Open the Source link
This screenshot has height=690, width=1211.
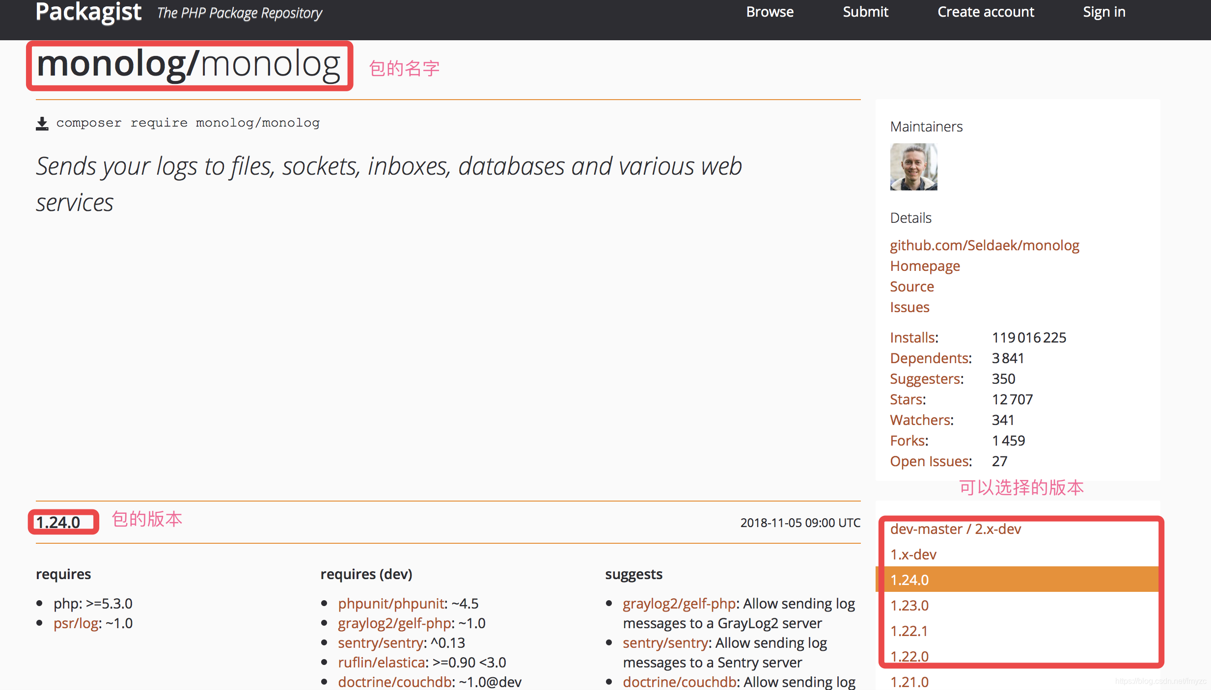[912, 287]
